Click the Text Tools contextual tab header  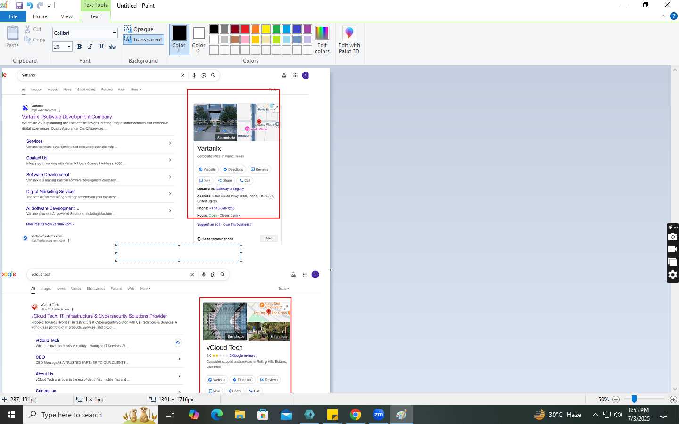click(95, 5)
